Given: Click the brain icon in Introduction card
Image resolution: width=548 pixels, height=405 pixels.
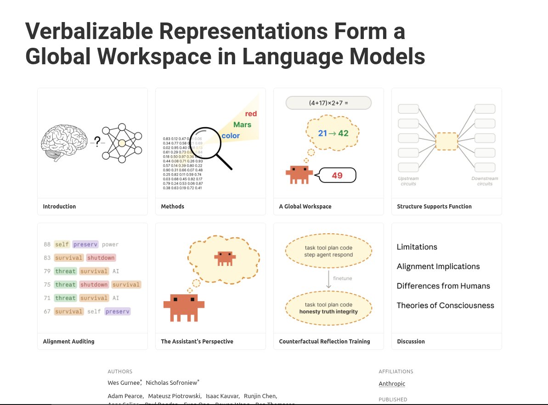Looking at the screenshot, I should click(x=64, y=142).
